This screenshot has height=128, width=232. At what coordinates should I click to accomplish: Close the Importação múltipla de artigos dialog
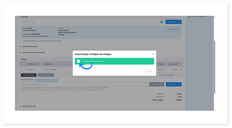153,54
